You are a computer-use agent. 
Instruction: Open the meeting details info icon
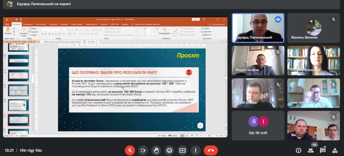point(298,150)
